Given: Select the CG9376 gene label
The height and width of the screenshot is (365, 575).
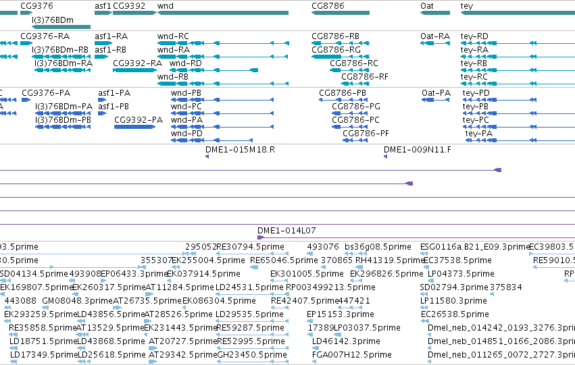Looking at the screenshot, I should point(36,6).
